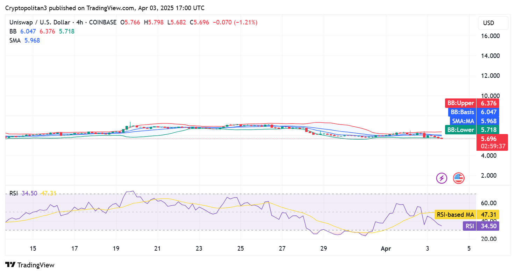This screenshot has height=274, width=516.
Task: Click date 3 on the time axis
Action: (428, 249)
